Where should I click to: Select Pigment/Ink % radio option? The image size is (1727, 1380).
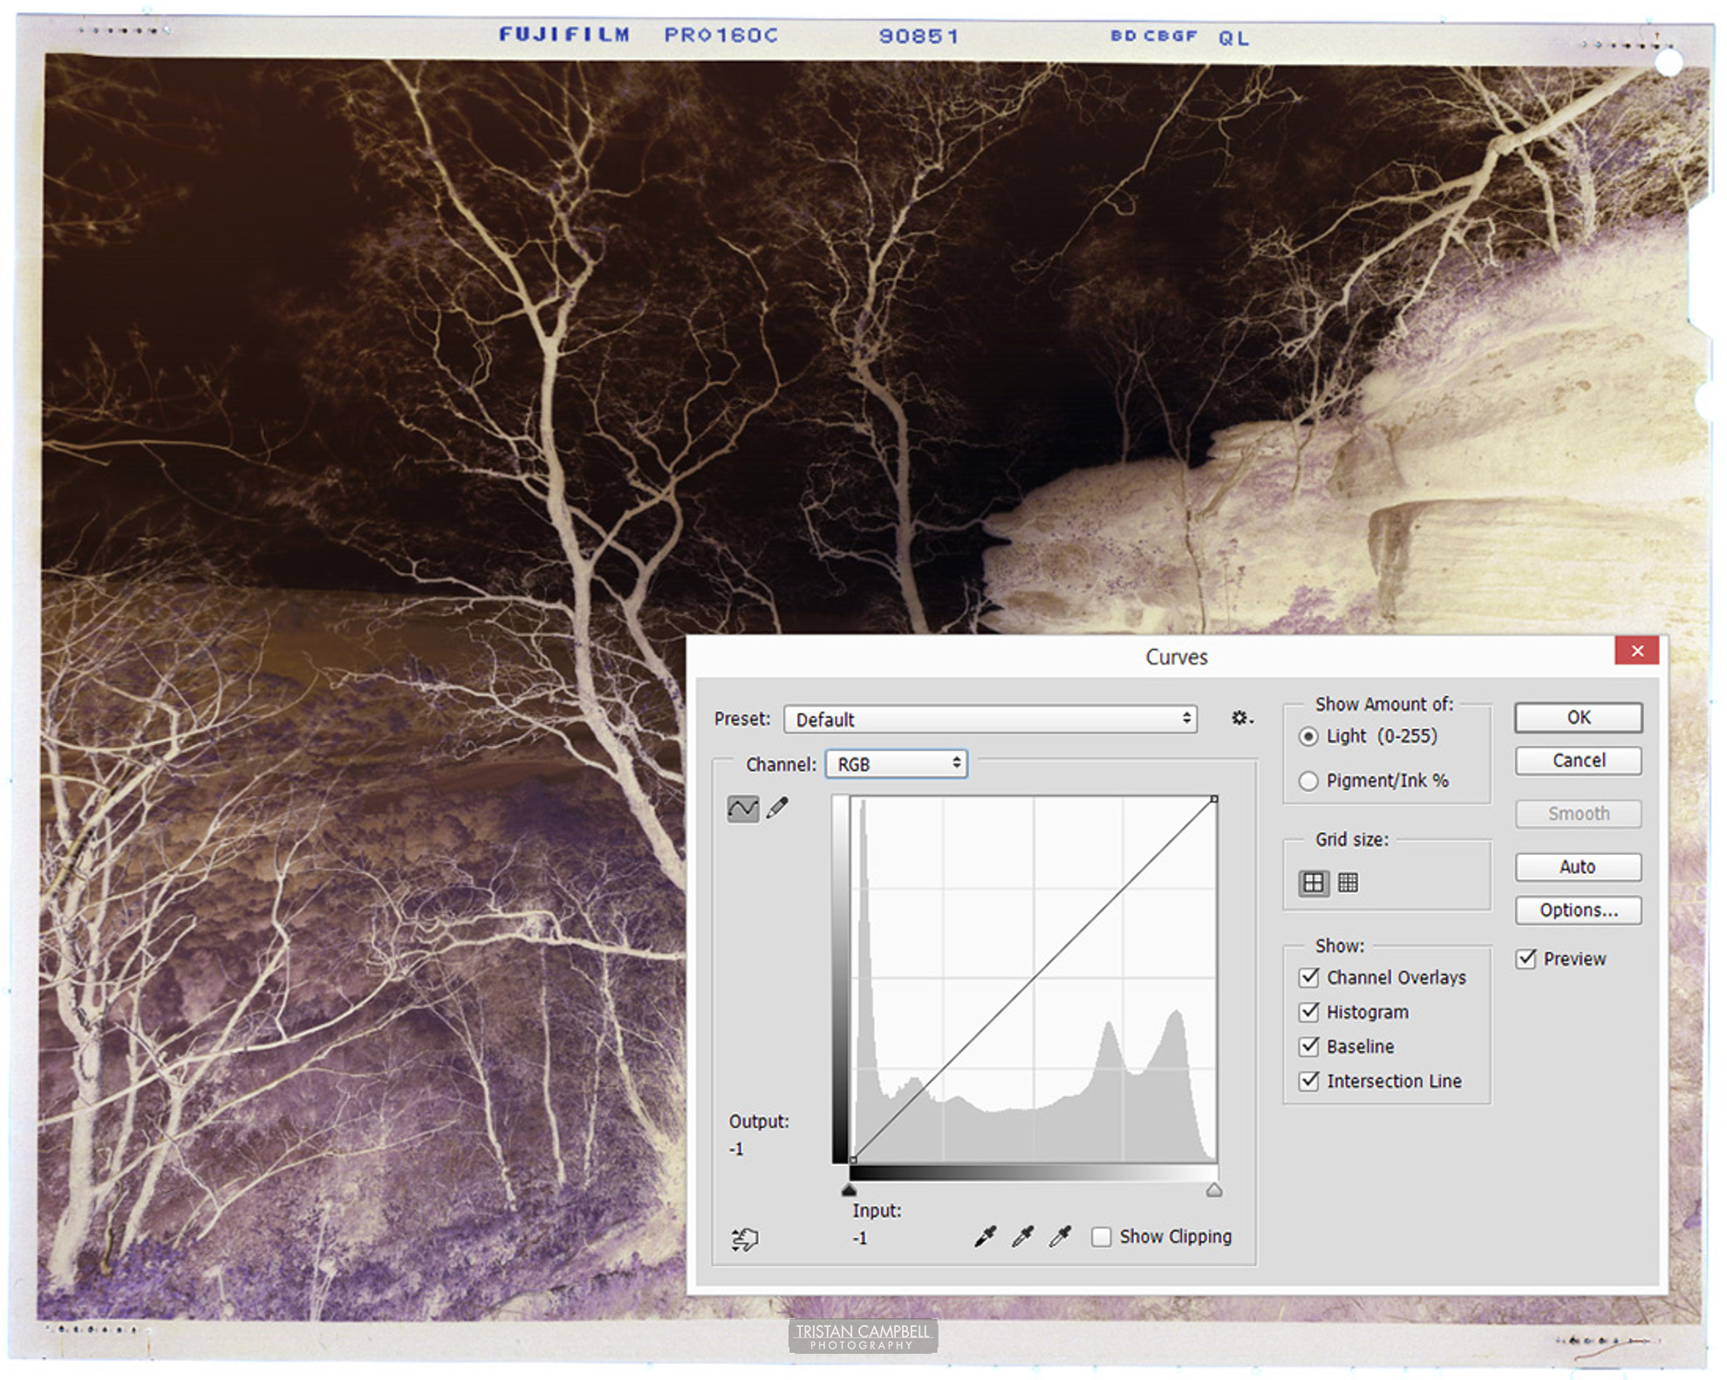1308,781
